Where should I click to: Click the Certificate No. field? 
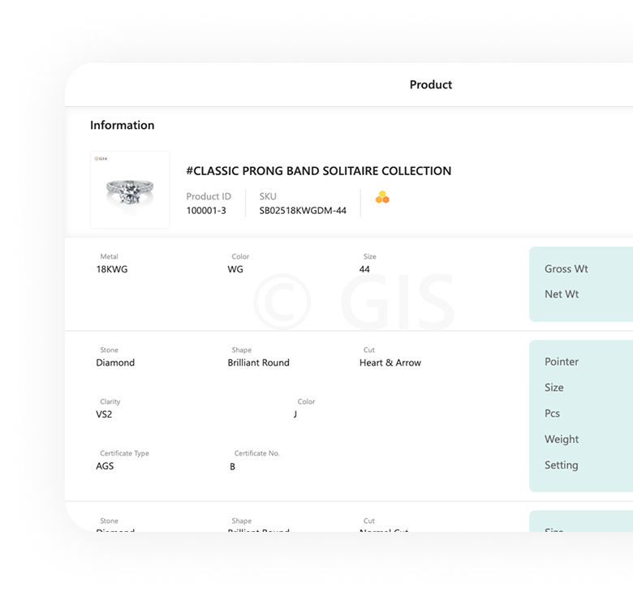pos(233,466)
